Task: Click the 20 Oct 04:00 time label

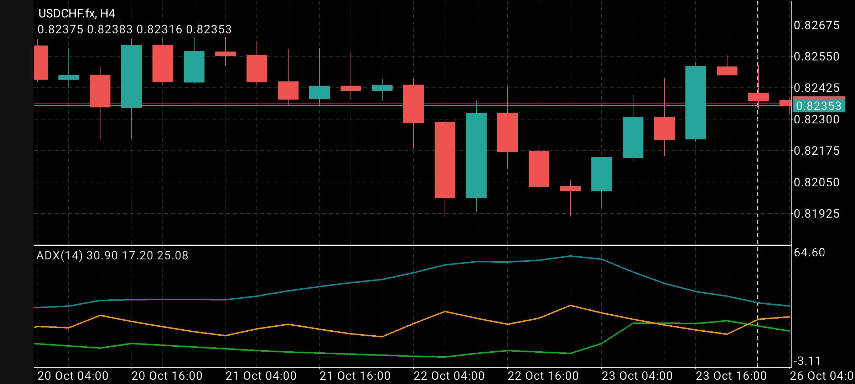Action: pyautogui.click(x=73, y=376)
